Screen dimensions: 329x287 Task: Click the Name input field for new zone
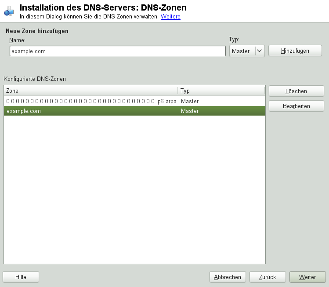(x=118, y=51)
